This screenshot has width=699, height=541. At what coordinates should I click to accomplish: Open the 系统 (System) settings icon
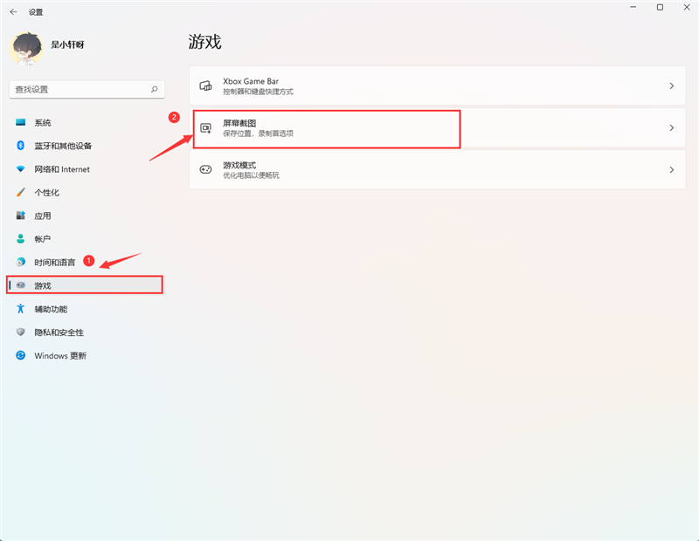pos(21,122)
